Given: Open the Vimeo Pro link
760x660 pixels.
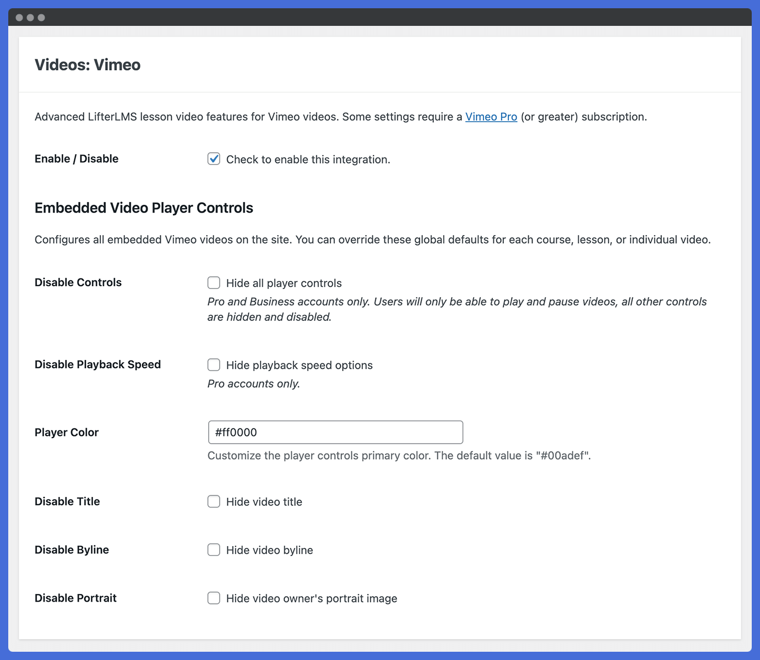Looking at the screenshot, I should click(491, 117).
